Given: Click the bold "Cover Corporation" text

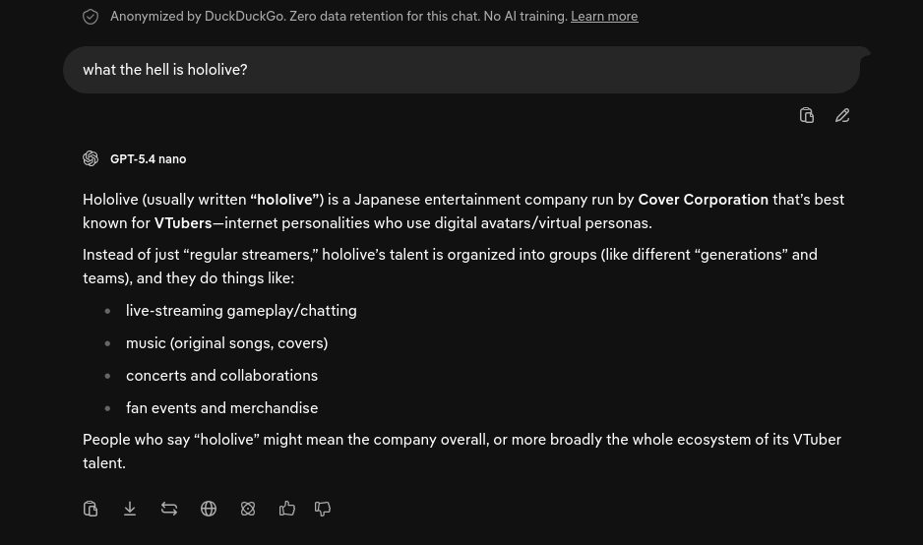Looking at the screenshot, I should [x=703, y=200].
